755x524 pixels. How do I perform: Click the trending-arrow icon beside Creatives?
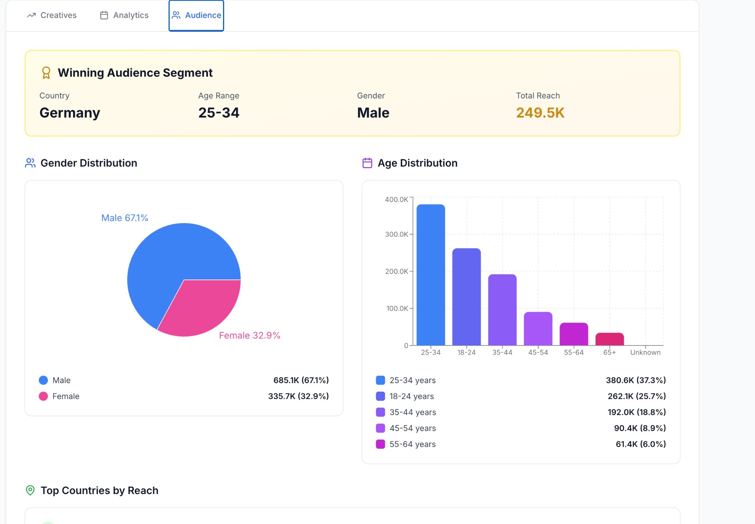31,15
